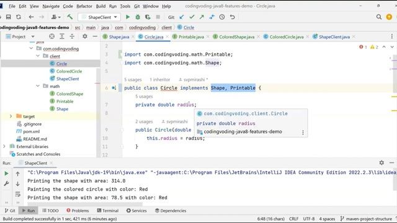Close the Circle.java tab

pyautogui.click(x=167, y=37)
